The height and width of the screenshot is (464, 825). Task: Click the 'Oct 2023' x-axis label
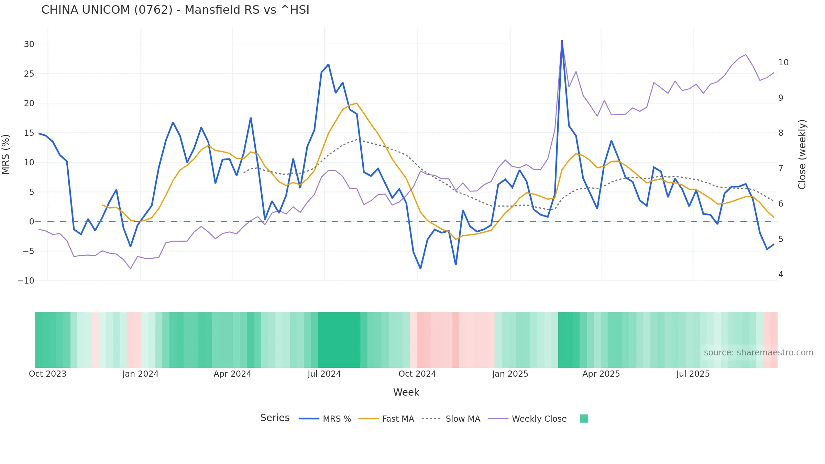click(x=47, y=374)
